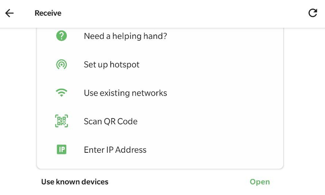Screen dimensions: 325x195
Task: Click blank area right of "Enter IP Address"
Action: tap(215, 149)
